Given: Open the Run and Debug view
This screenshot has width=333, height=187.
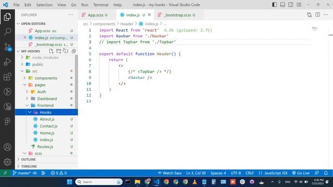Looking at the screenshot, I should (7, 62).
